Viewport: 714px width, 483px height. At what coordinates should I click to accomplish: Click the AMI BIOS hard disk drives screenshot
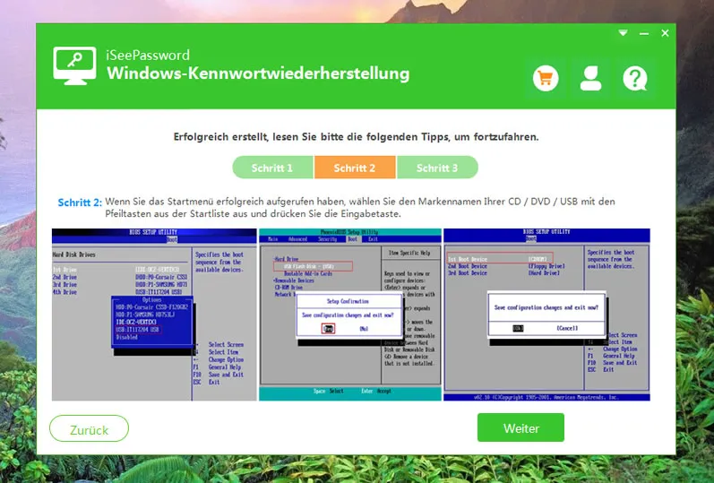click(154, 315)
